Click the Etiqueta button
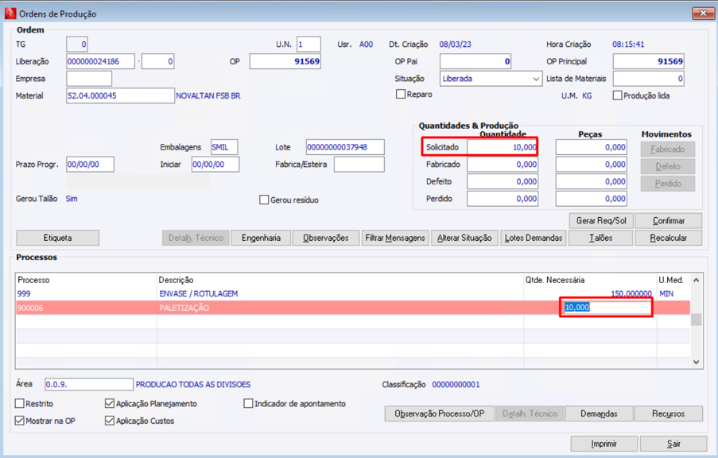This screenshot has width=718, height=458. (x=58, y=238)
